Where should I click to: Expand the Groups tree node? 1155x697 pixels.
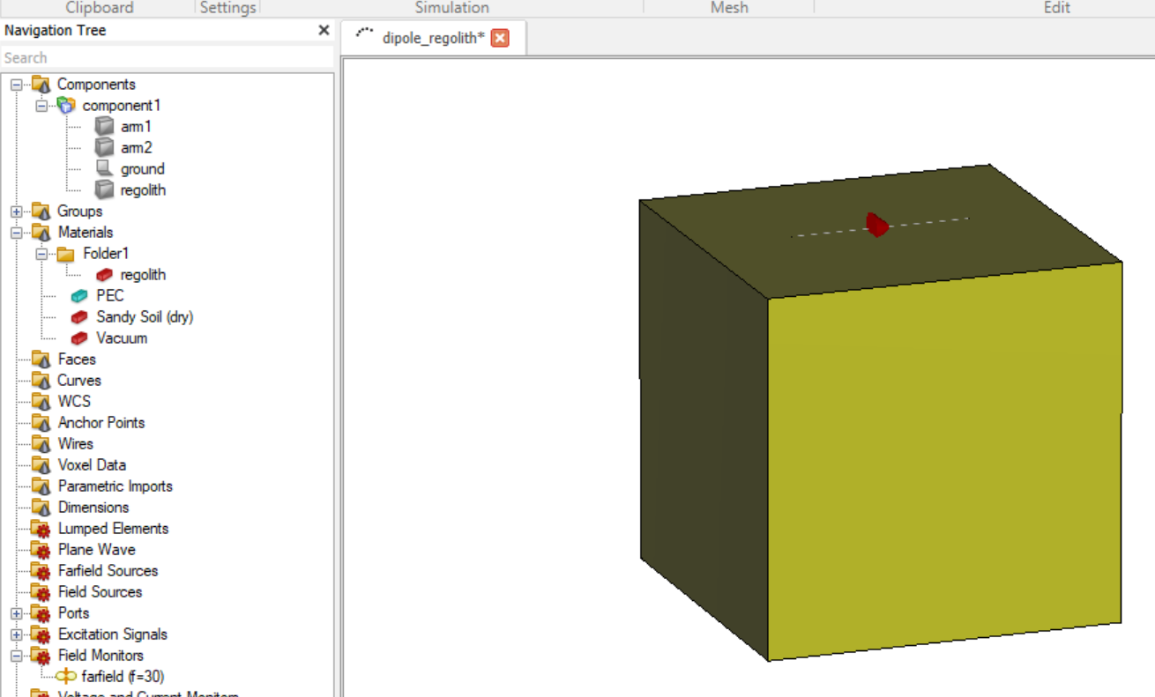[16, 211]
